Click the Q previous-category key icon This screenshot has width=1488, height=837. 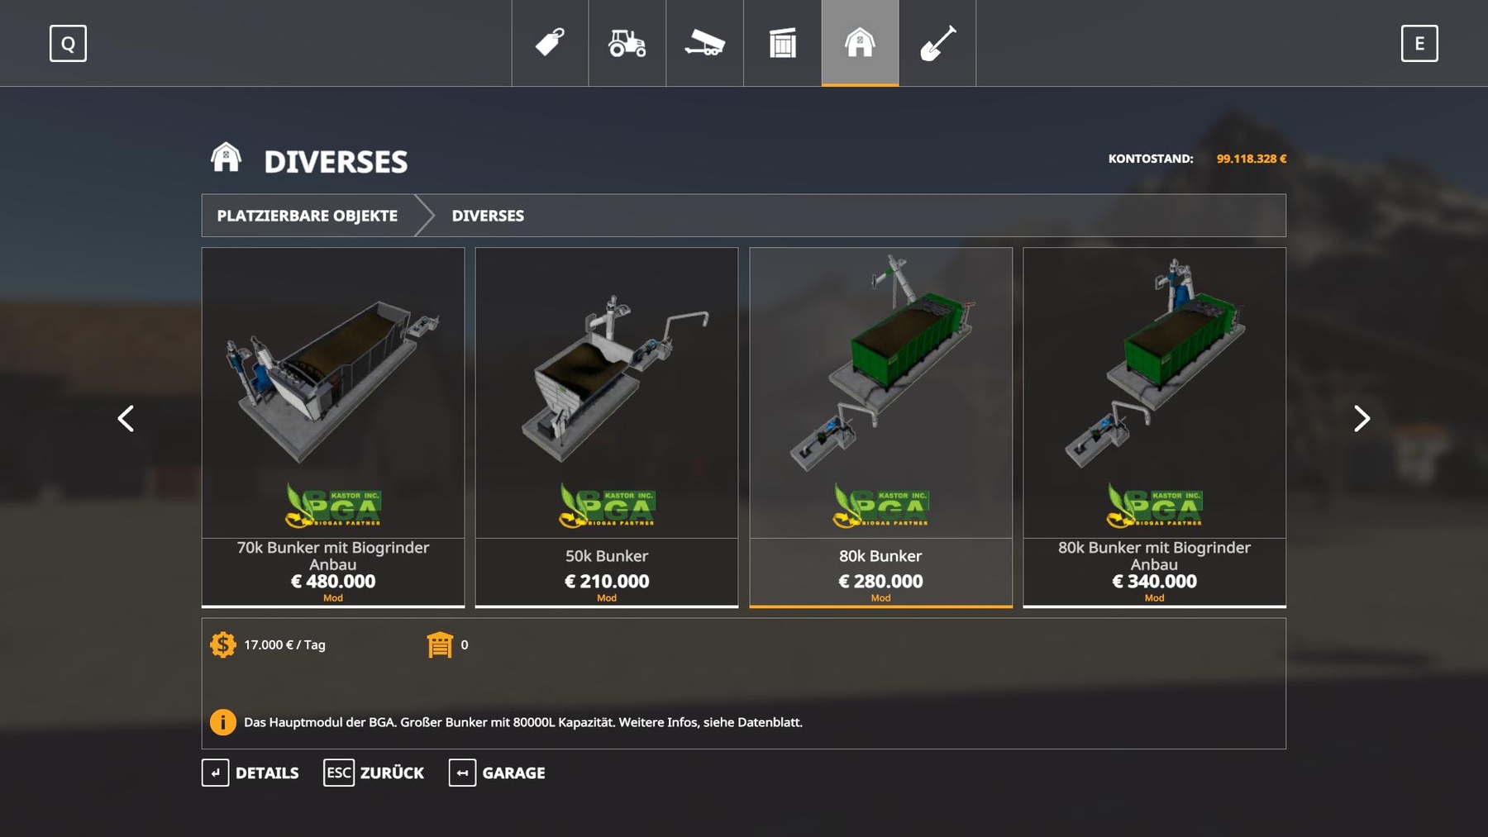point(68,43)
